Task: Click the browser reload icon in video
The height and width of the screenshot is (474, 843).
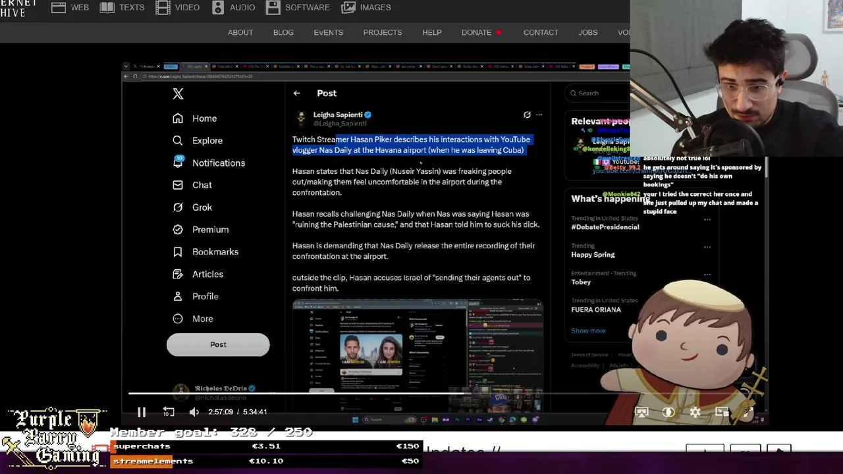Action: coord(135,76)
